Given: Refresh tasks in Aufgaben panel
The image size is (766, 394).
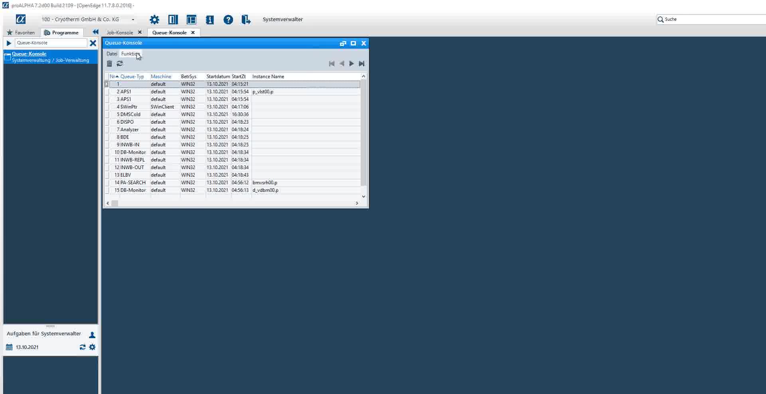Looking at the screenshot, I should pos(83,347).
